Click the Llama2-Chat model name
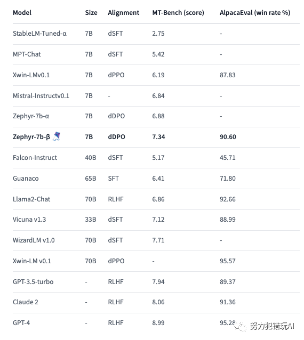304x340 pixels. pyautogui.click(x=31, y=199)
